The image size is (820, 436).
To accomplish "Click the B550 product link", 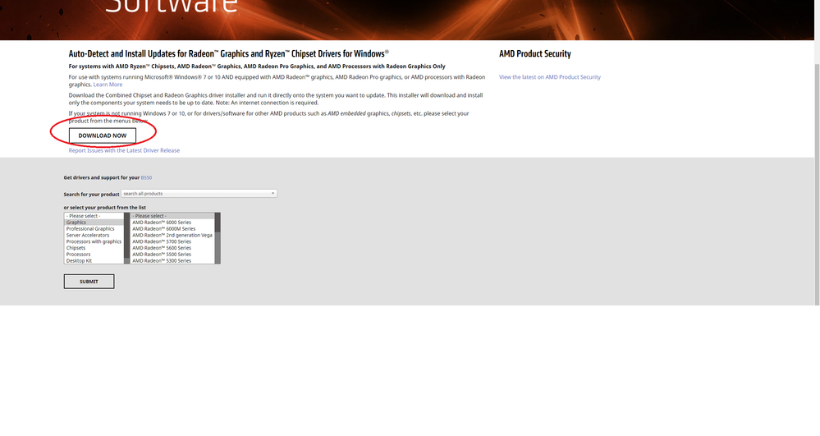I will 146,177.
